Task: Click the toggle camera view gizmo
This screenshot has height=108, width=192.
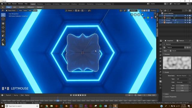Action: coord(135,15)
